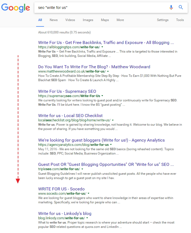Open Agency Analytics guest bloggers result
Screen dimensions: 191x233
tap(101, 140)
